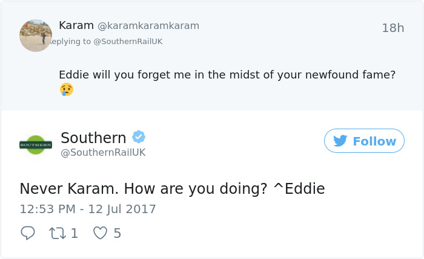Click the reply speech bubble icon

[x=27, y=233]
